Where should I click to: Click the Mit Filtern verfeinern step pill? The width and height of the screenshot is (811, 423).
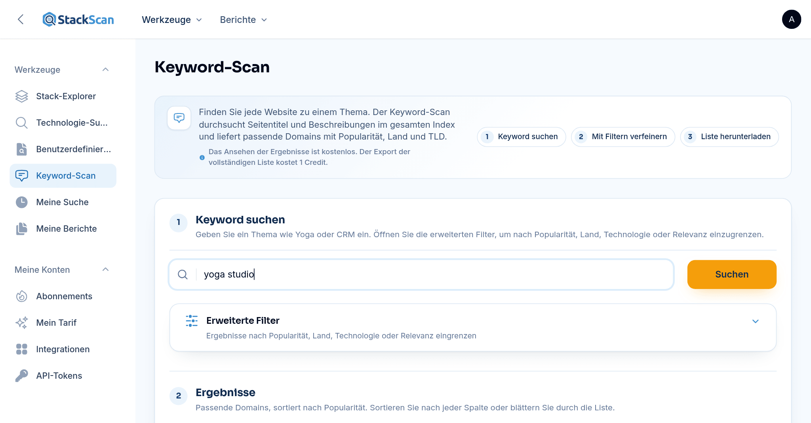point(623,137)
